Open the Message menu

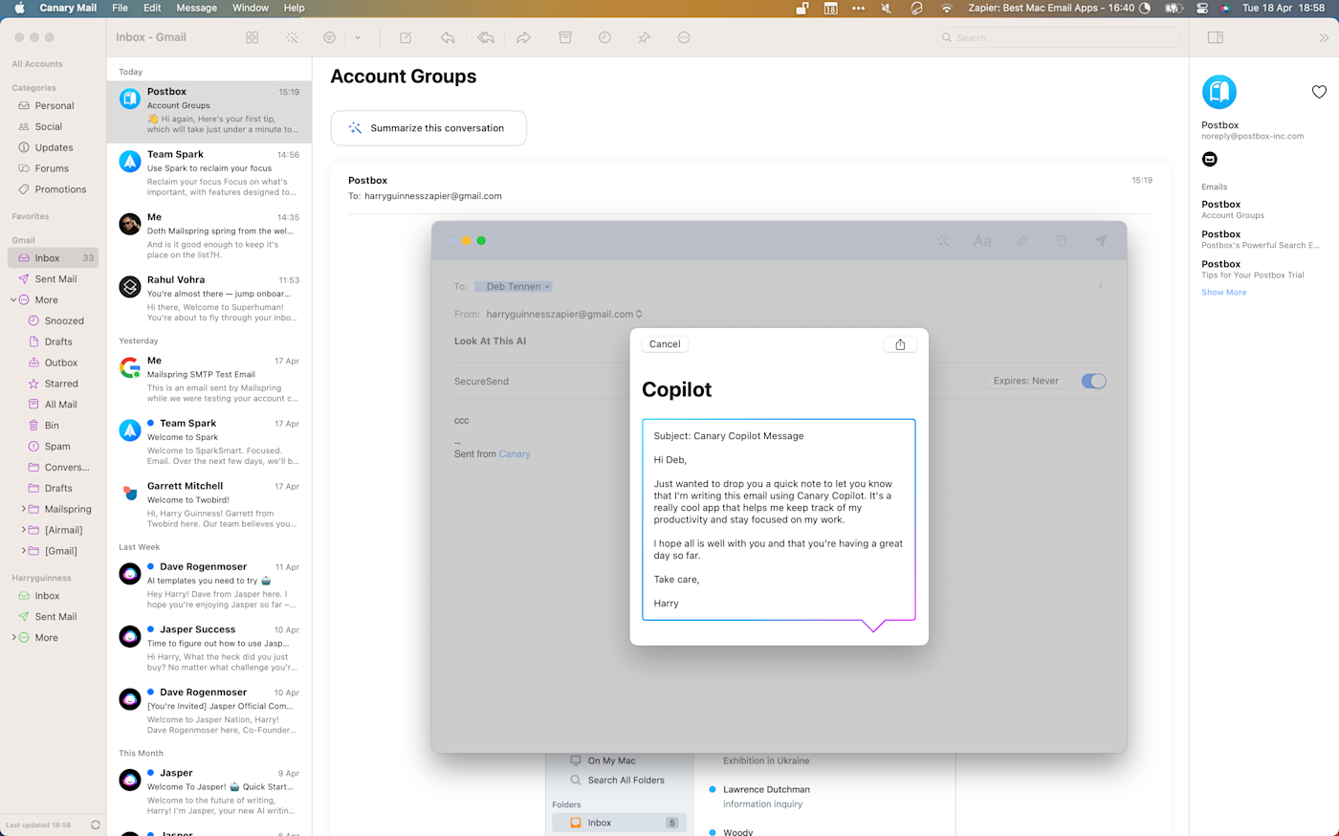pos(196,8)
